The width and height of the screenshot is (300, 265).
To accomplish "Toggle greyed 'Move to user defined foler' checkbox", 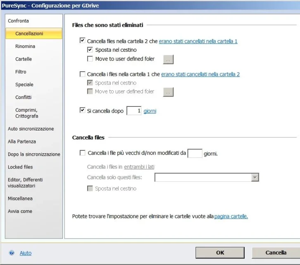I will coord(90,91).
